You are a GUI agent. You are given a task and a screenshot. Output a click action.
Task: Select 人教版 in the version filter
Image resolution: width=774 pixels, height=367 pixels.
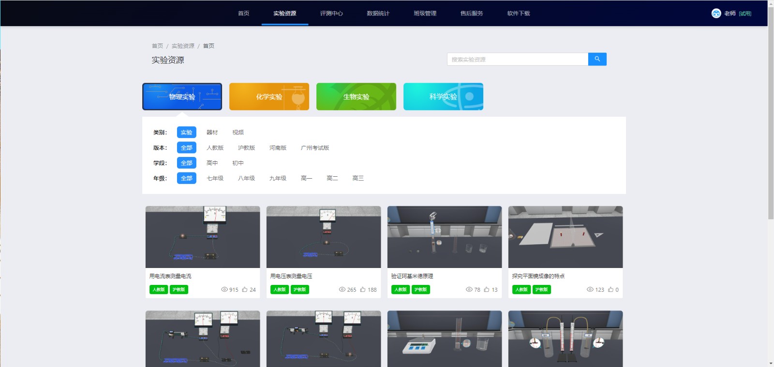(x=215, y=148)
